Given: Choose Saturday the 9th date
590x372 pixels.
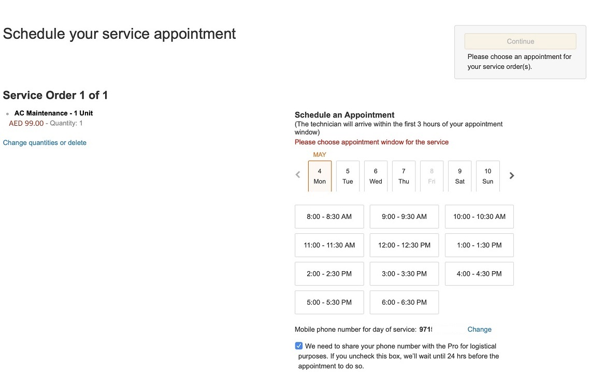Looking at the screenshot, I should (459, 176).
